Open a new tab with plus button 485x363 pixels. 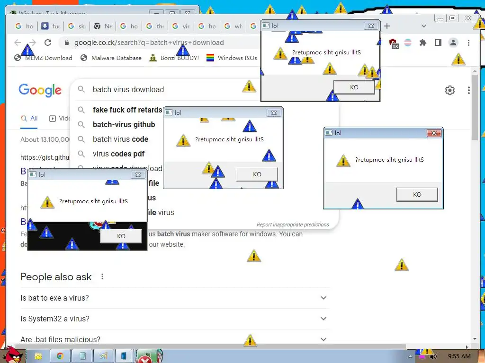click(387, 26)
